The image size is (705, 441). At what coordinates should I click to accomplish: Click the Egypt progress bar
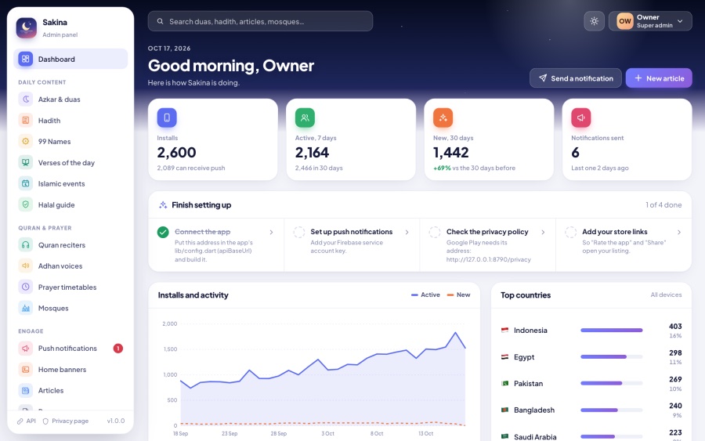(x=612, y=357)
